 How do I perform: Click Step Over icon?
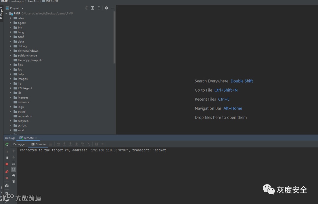[x=58, y=144]
